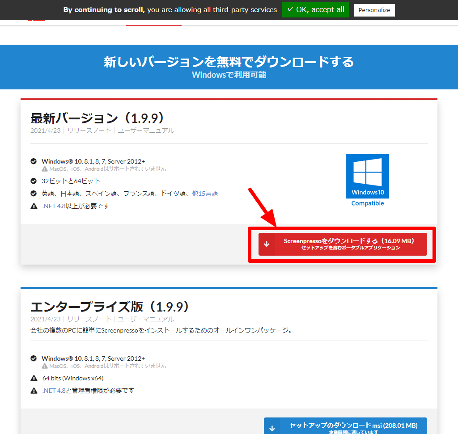
Task: Click the 64 bits (Windows x64) text
Action: coord(73,378)
